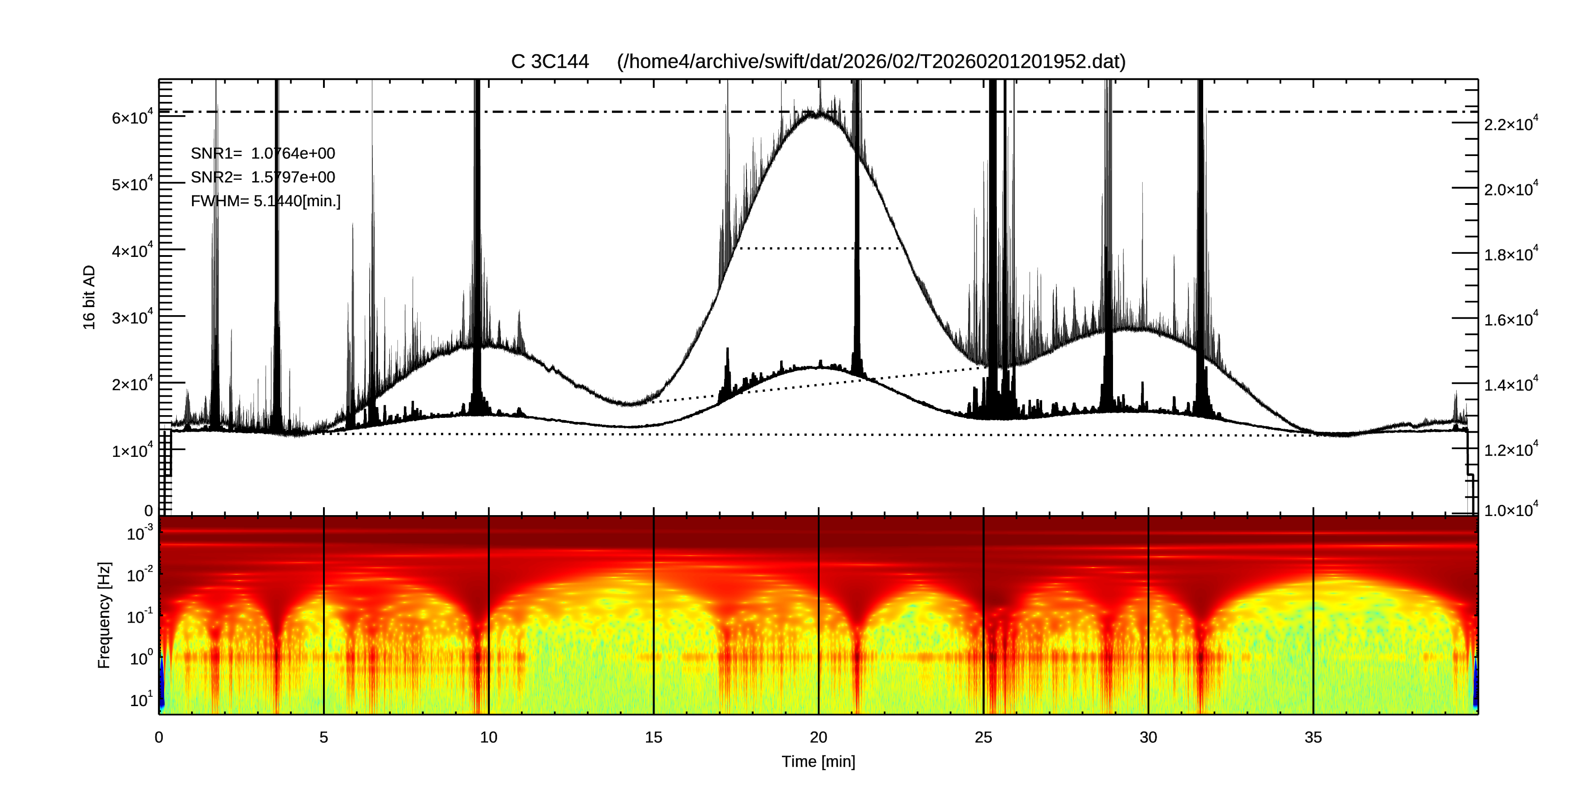1589x794 pixels.
Task: Click the 10^-3 frequency tick label
Action: click(x=140, y=533)
